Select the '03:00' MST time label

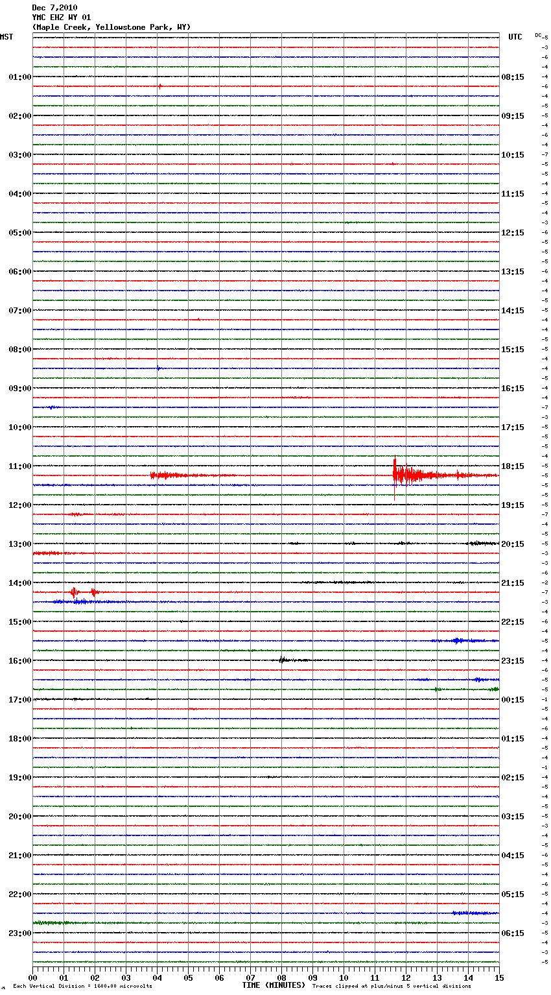coord(20,155)
